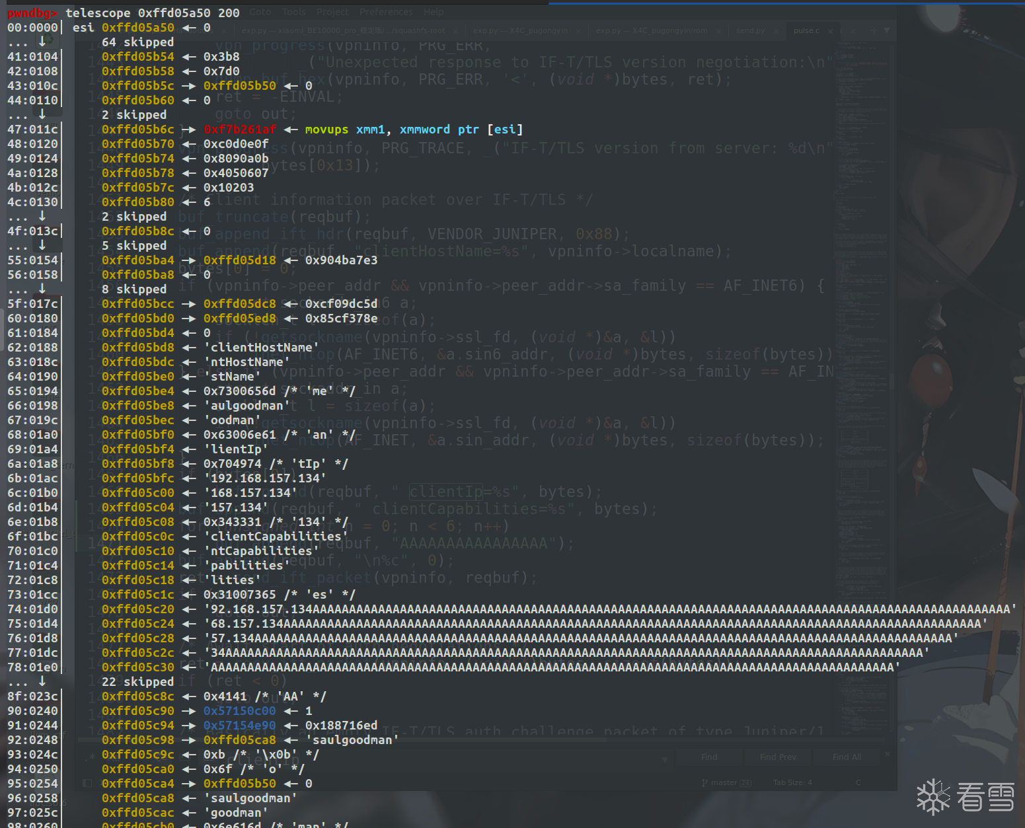Click the new tab plus icon
Viewport: 1025px width, 828px height.
click(874, 30)
